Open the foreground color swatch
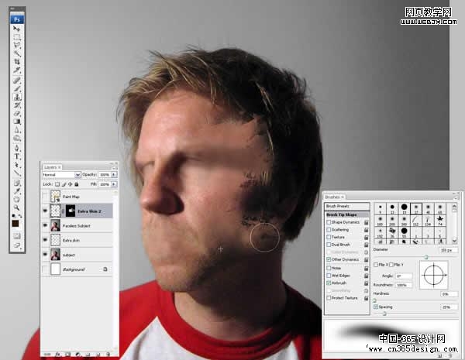Screen dimensions: 465x360 click(15, 224)
